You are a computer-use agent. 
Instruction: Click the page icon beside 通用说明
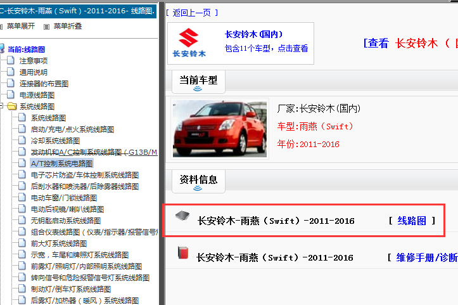(11, 72)
